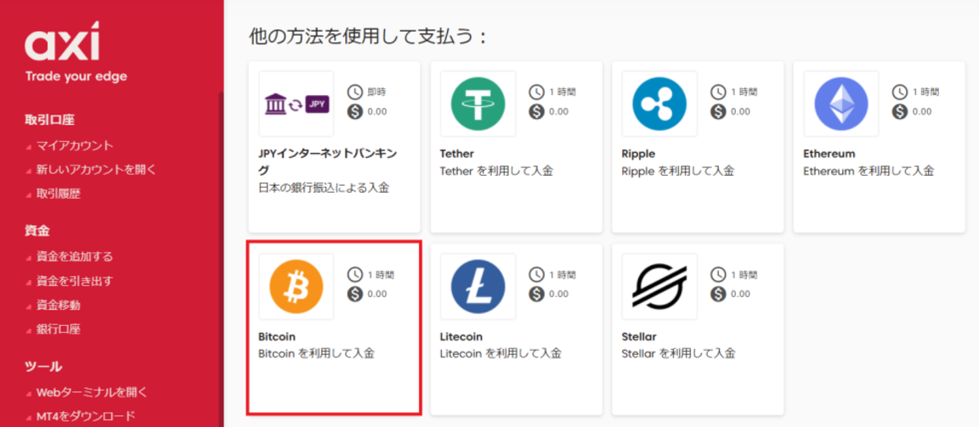
Task: Click the Axi logo in the sidebar
Action: pos(62,42)
